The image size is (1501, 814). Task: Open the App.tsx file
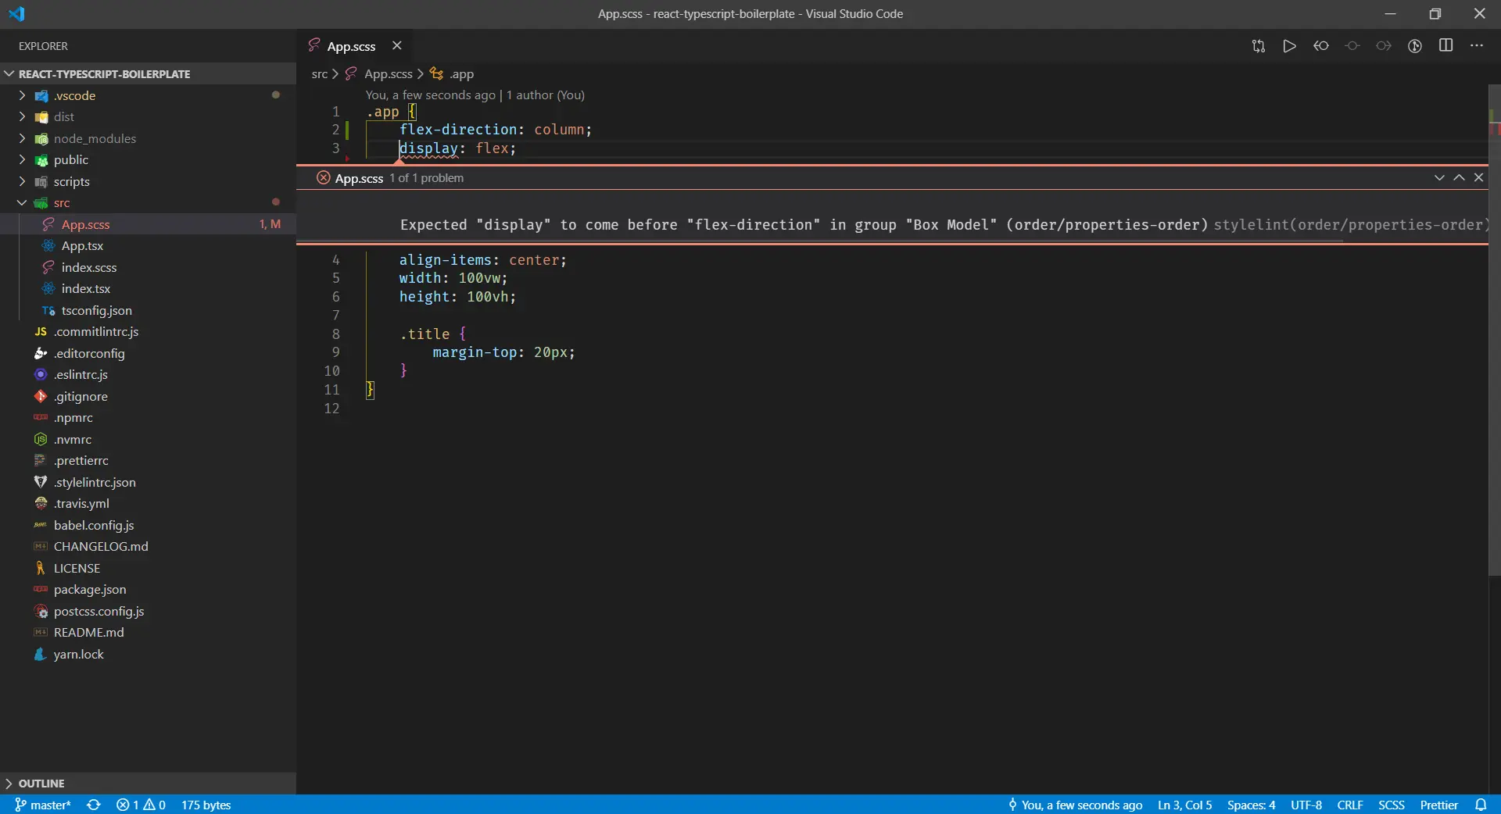click(x=148, y=245)
